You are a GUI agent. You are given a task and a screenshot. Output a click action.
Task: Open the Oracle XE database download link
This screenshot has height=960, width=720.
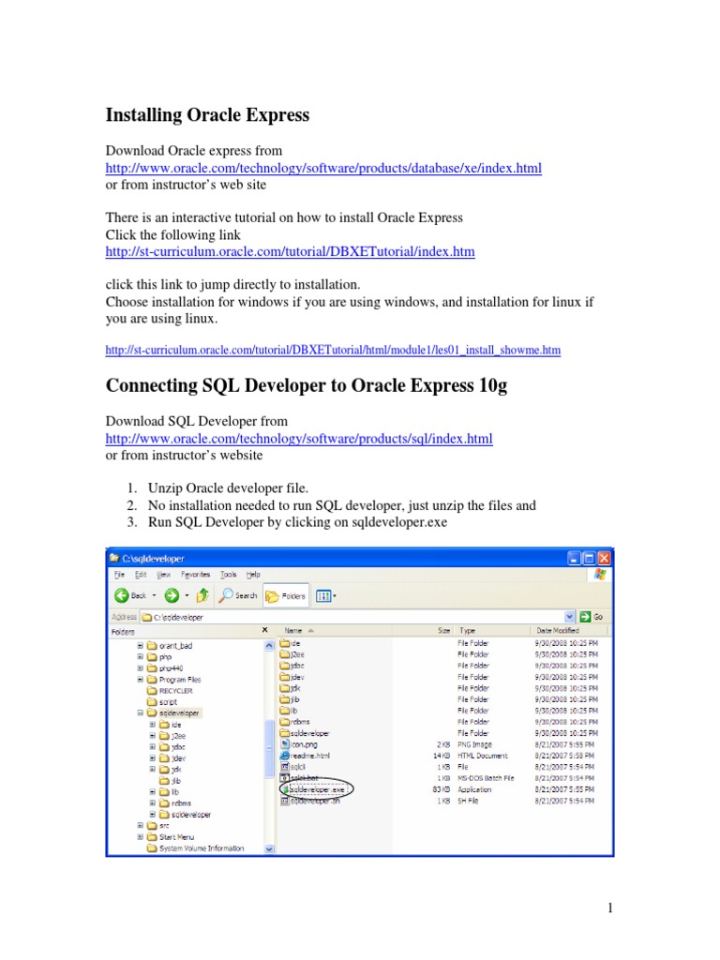[323, 168]
